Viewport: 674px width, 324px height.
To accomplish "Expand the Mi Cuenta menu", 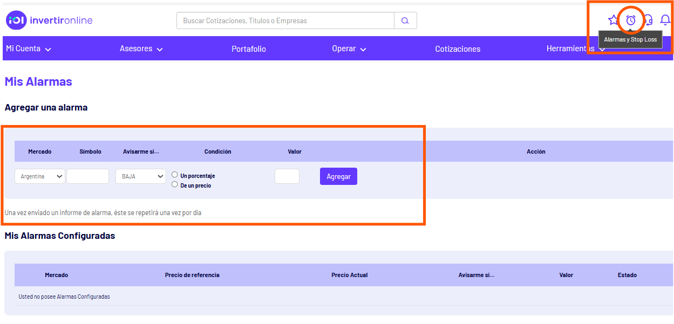I will point(29,49).
